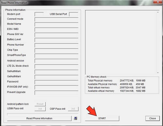Click the LTE DL Mode check field
The height and width of the screenshot is (126, 163).
[57, 66]
